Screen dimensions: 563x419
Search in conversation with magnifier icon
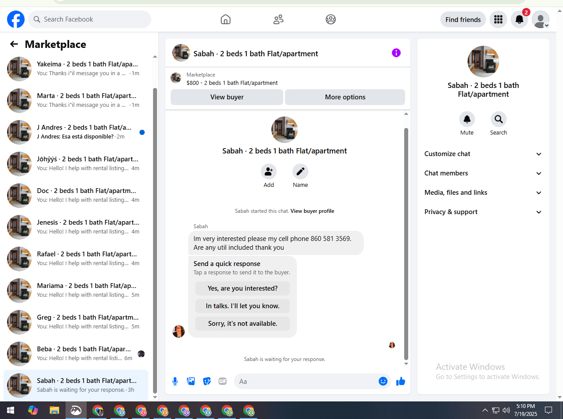pos(499,119)
